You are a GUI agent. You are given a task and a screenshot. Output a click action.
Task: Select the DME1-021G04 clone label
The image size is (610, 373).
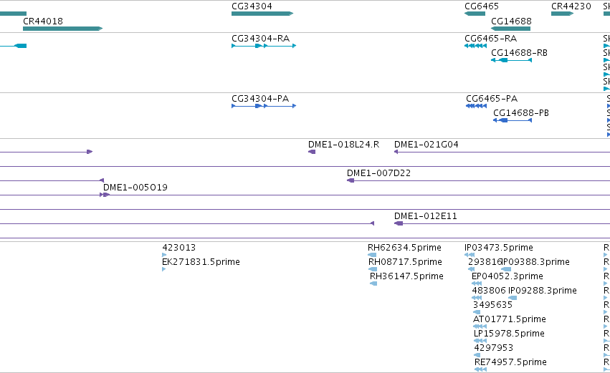click(426, 145)
